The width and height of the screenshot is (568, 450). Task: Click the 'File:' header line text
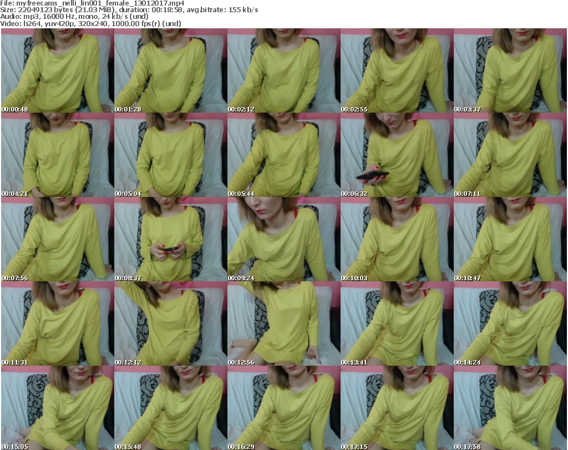92,3
